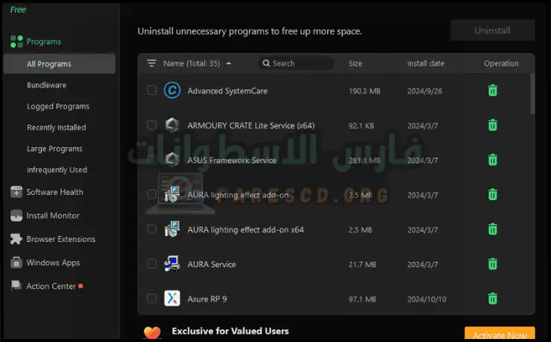
Task: Click the Programs heading in sidebar
Action: click(x=43, y=42)
